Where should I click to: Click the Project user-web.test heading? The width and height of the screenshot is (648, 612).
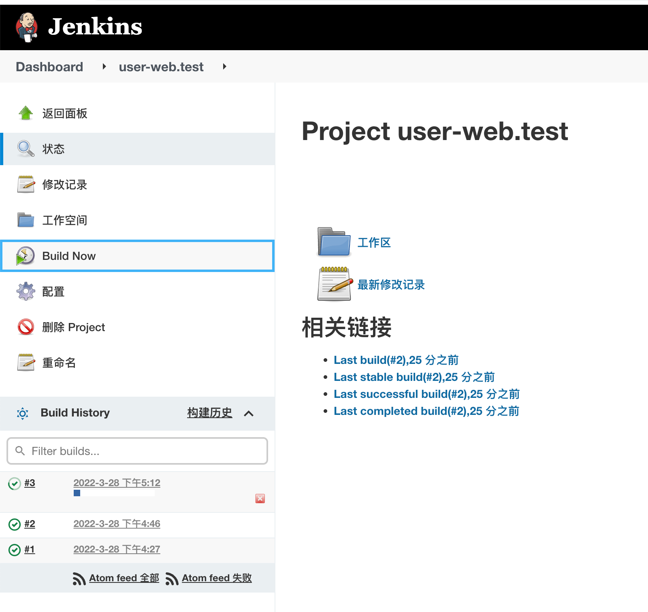click(x=435, y=132)
